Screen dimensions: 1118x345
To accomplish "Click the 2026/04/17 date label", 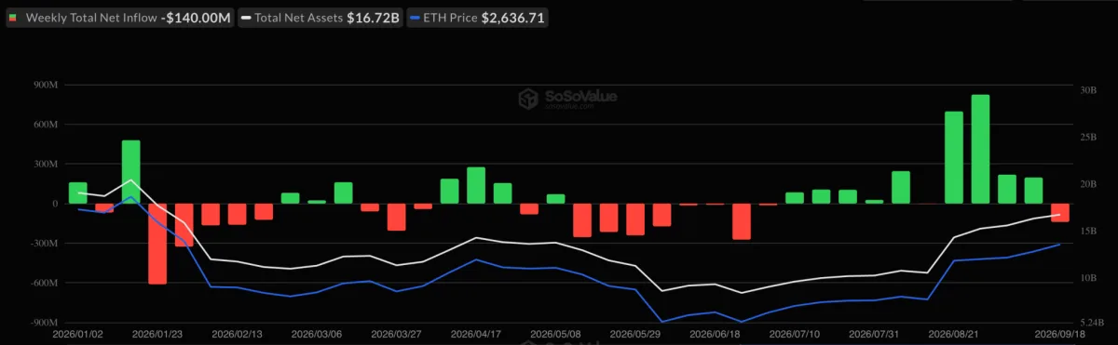I will (x=476, y=333).
